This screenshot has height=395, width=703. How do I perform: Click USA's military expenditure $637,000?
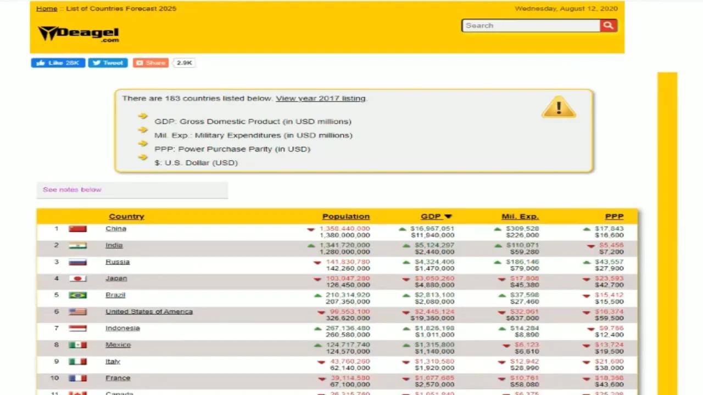(522, 318)
